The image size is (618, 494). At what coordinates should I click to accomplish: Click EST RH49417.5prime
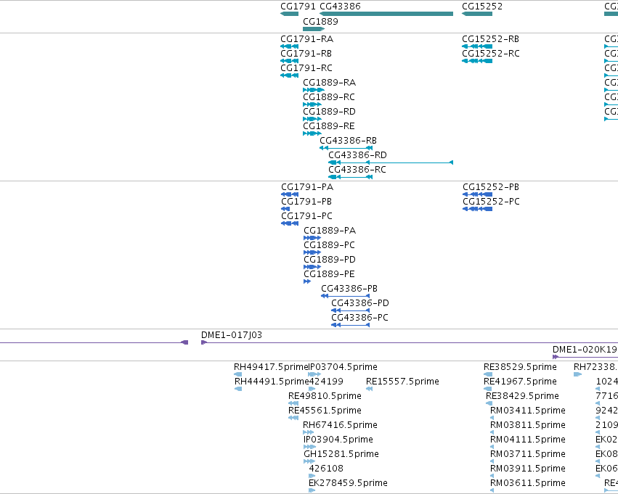(271, 367)
